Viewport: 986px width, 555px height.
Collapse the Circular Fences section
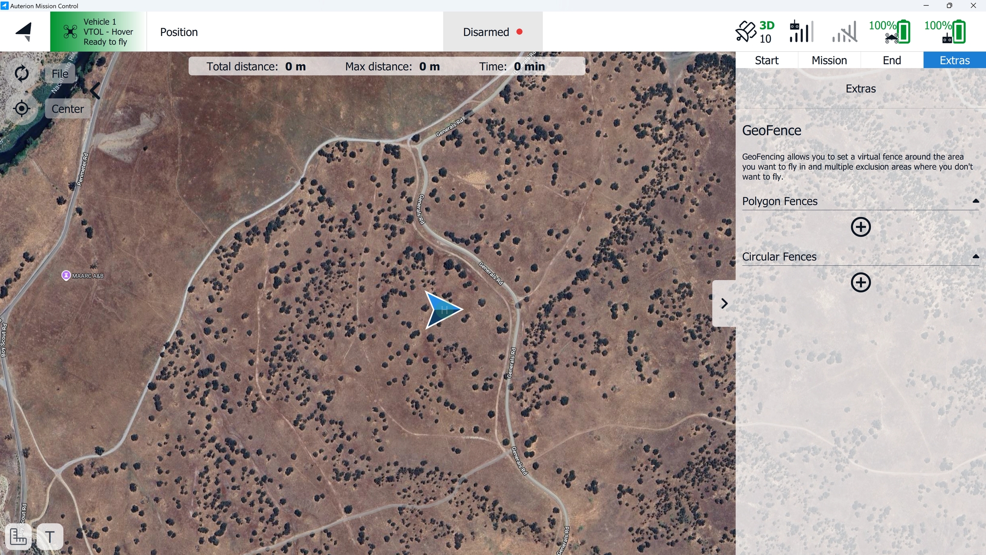(975, 257)
